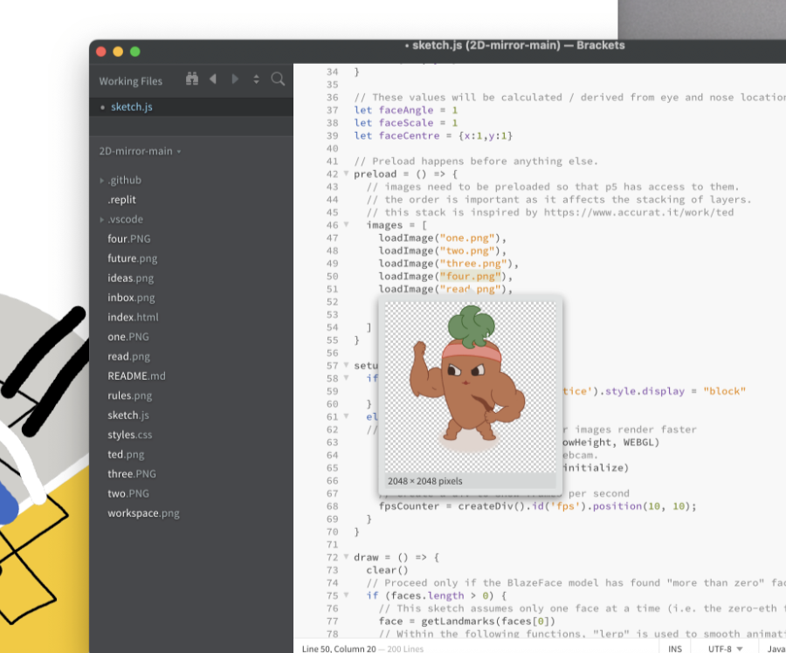This screenshot has height=653, width=786.
Task: Select sketch.js in Working Files
Action: 132,107
